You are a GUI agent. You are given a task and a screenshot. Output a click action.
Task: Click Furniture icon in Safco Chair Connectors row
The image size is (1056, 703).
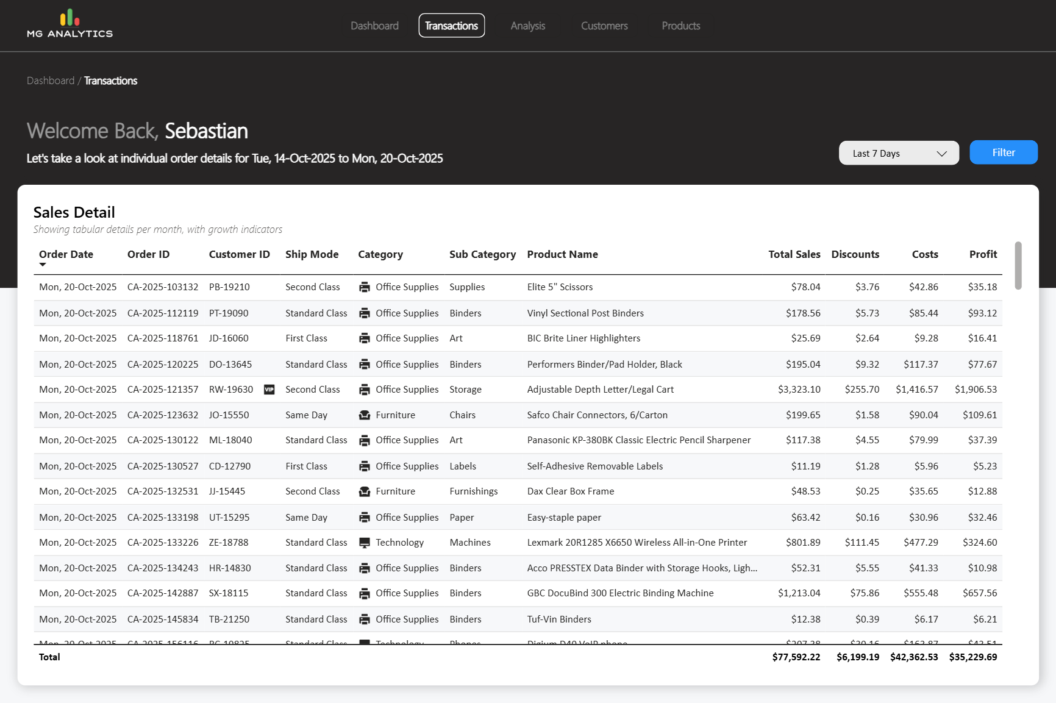tap(365, 415)
